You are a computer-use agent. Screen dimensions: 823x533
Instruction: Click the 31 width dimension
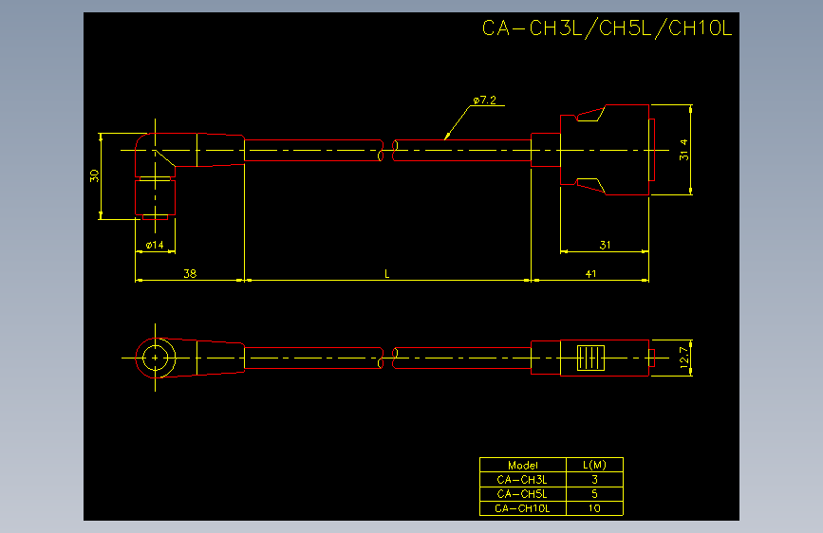[605, 245]
